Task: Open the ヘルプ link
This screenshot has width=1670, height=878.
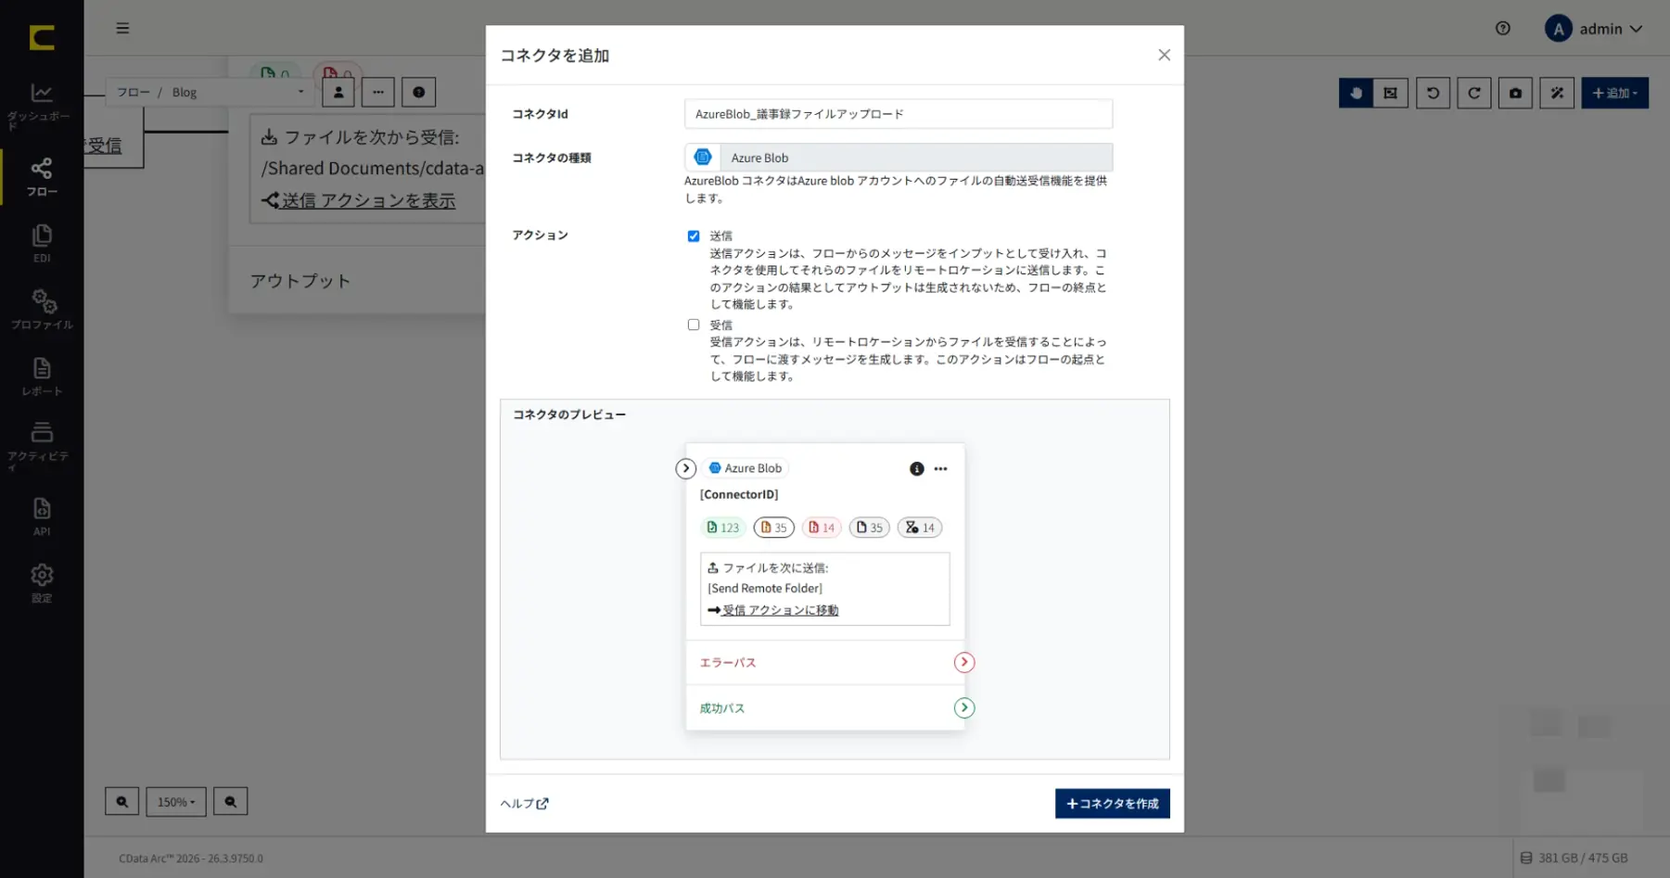Action: click(x=525, y=804)
